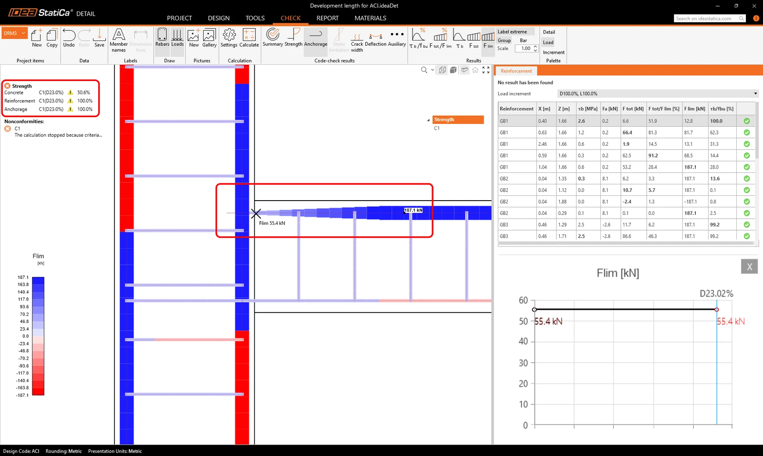Open the MATERIALS tab
763x456 pixels.
click(371, 18)
